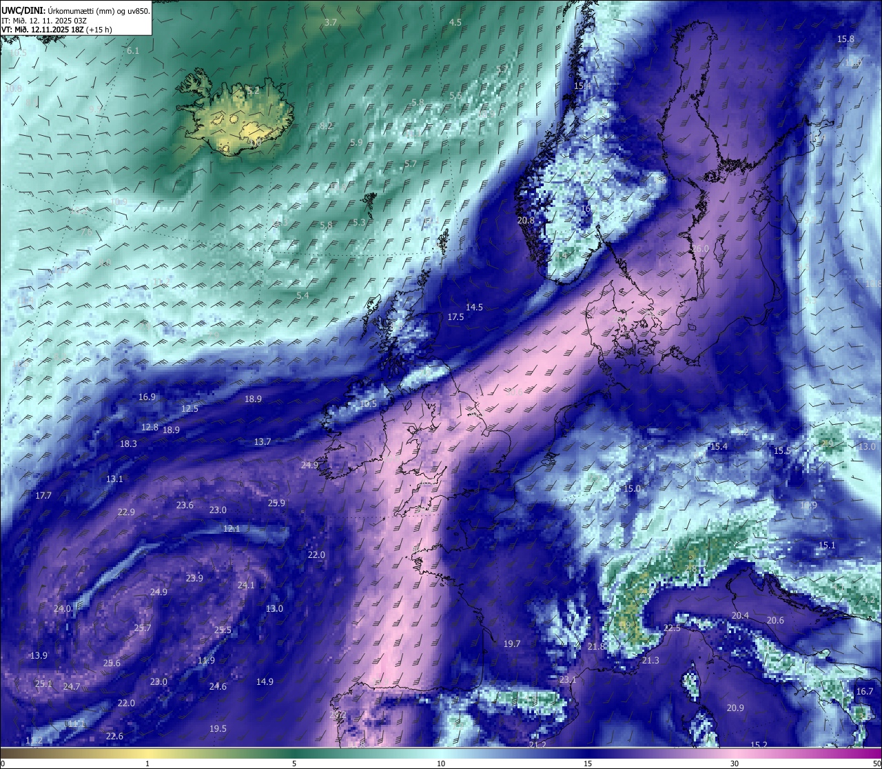Click the value 16.7 in the lower right
This screenshot has height=769, width=882.
click(x=864, y=691)
